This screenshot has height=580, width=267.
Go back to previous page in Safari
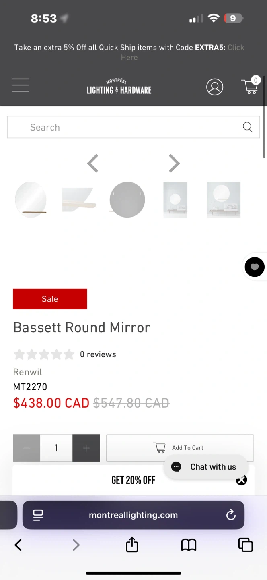[x=18, y=545]
